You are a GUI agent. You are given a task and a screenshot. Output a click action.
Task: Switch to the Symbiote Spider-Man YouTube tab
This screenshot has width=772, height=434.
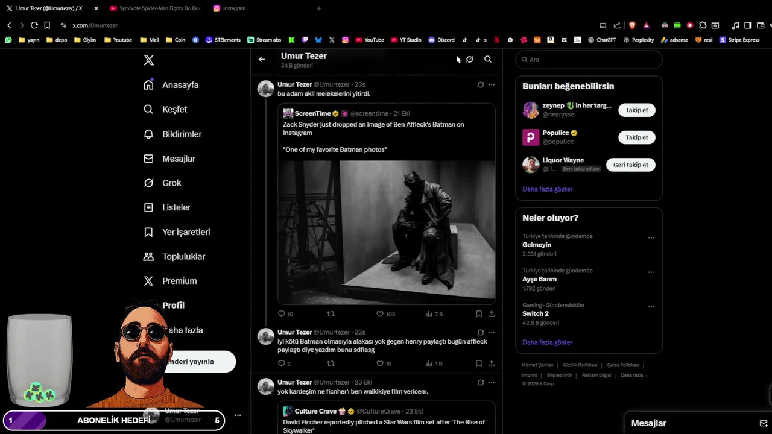[x=156, y=8]
